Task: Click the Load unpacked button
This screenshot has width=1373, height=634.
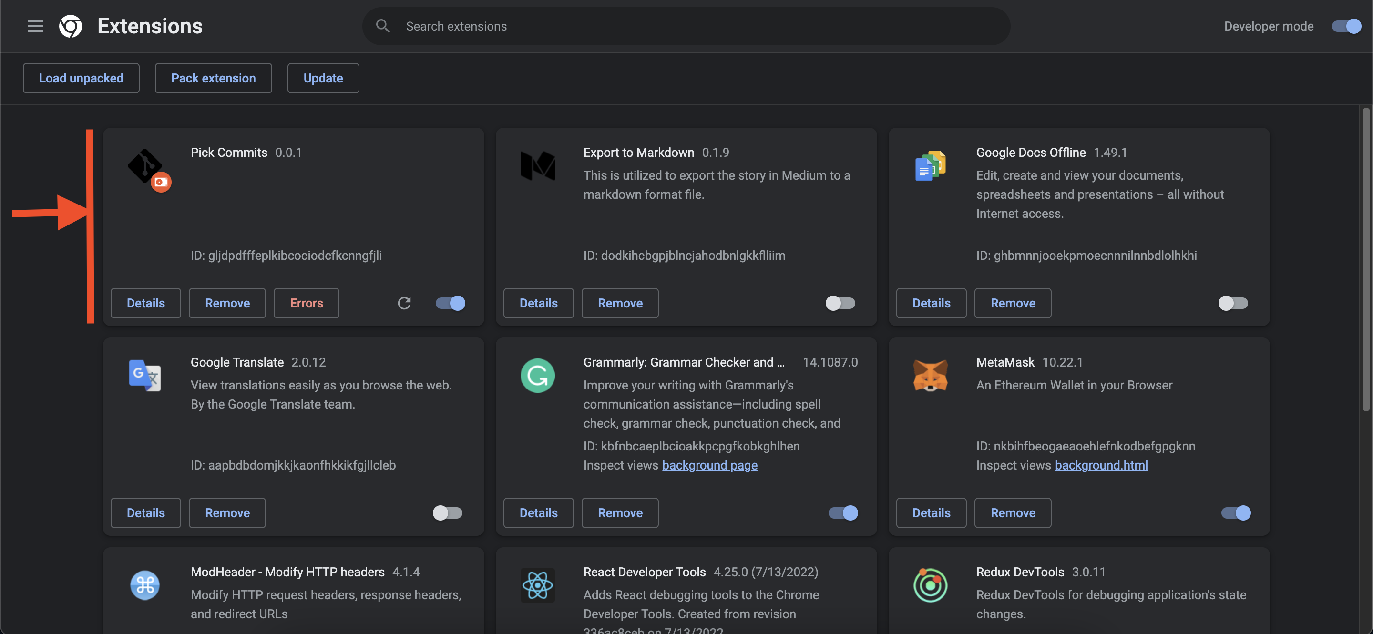Action: [x=81, y=78]
